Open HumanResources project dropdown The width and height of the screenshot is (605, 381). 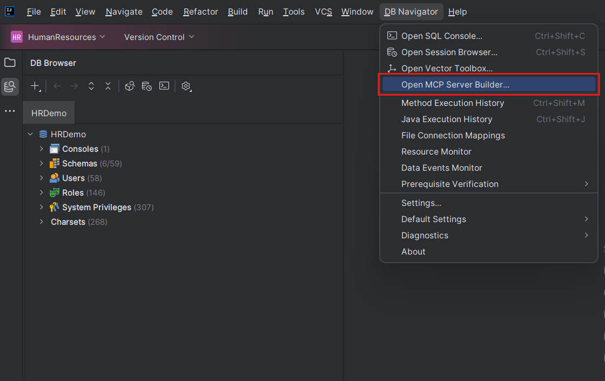coord(58,37)
